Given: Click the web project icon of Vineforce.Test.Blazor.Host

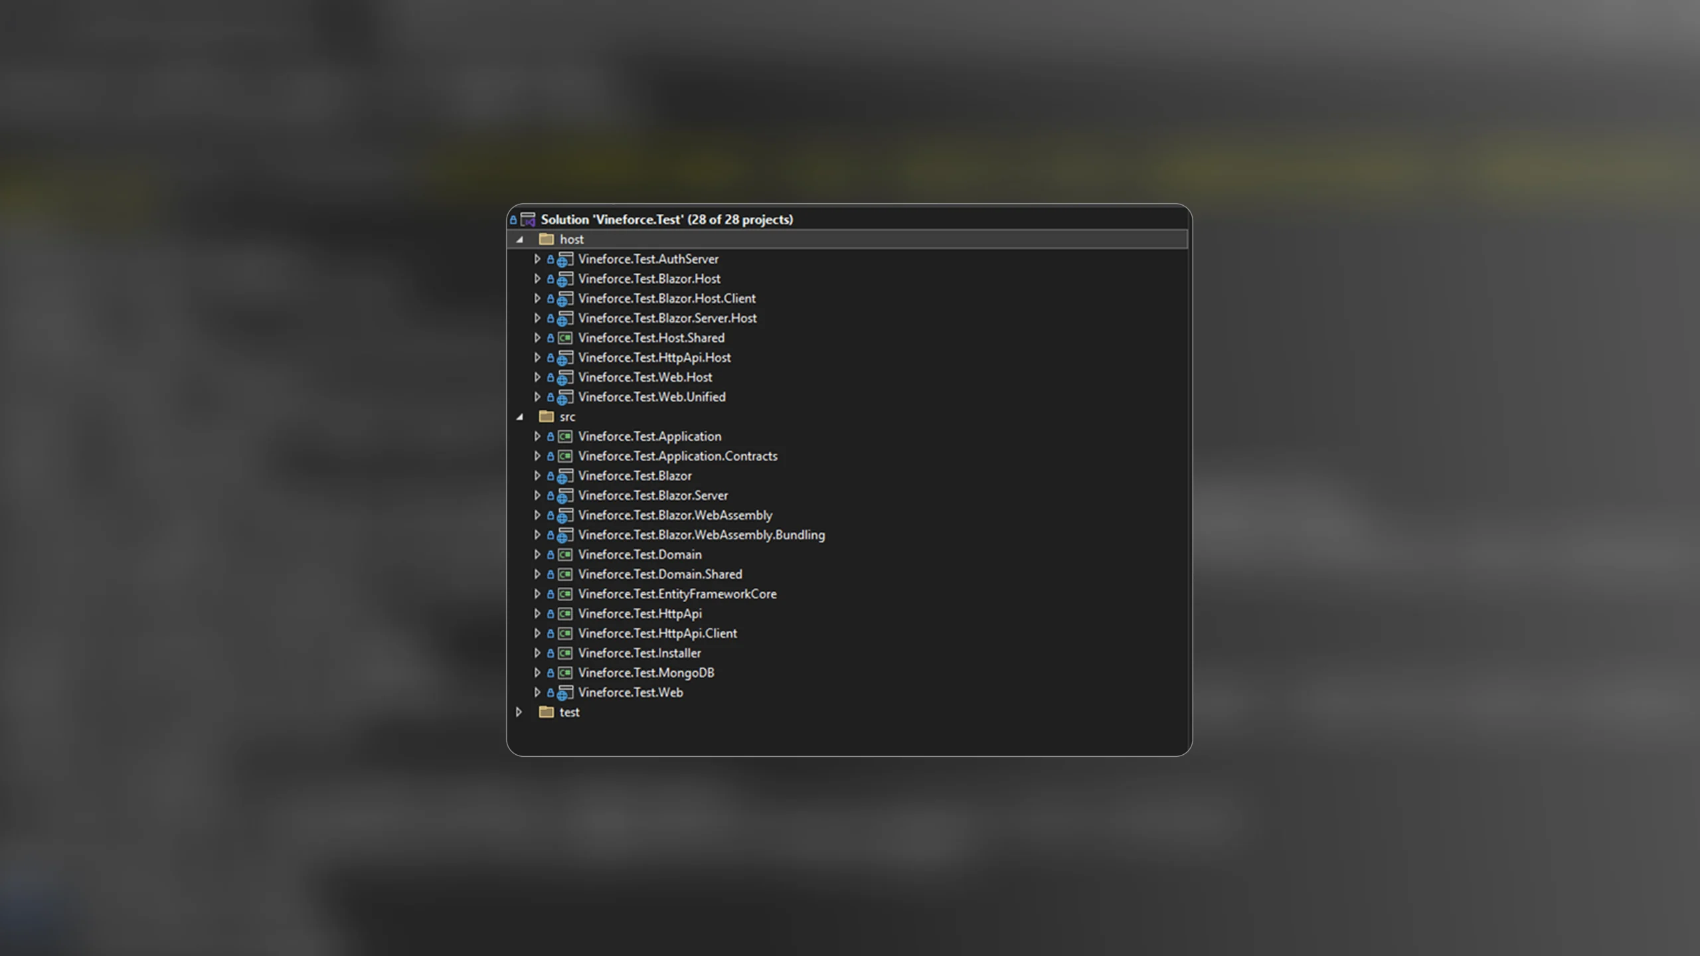Looking at the screenshot, I should (x=565, y=279).
